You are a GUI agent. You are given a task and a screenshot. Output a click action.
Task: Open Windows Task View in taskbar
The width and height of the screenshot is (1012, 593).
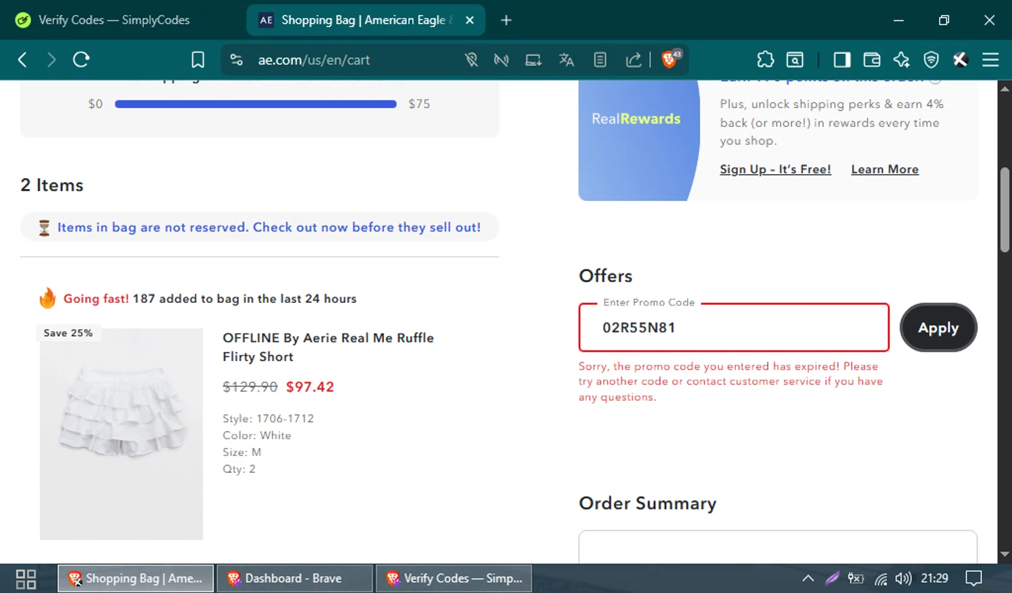tap(26, 579)
